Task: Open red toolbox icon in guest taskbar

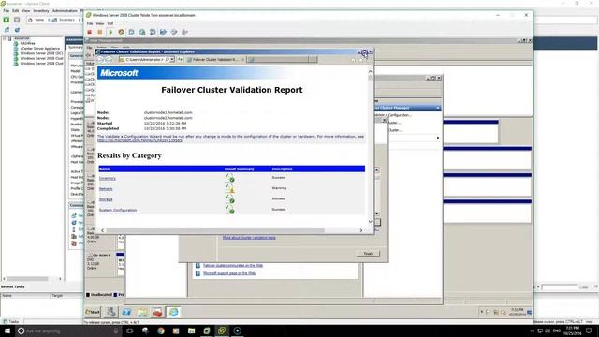Action: point(158,312)
